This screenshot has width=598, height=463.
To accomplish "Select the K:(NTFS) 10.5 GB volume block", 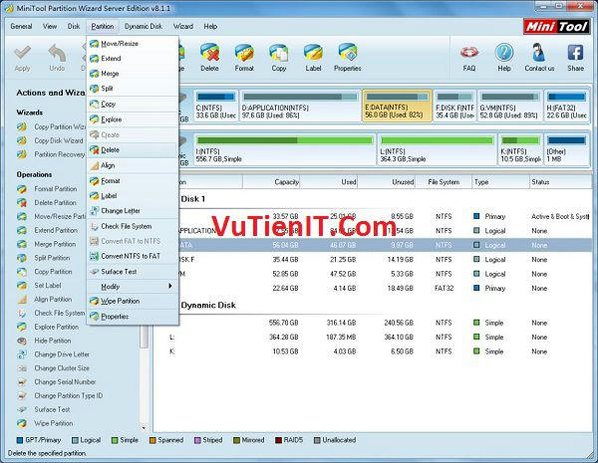I will (x=520, y=149).
